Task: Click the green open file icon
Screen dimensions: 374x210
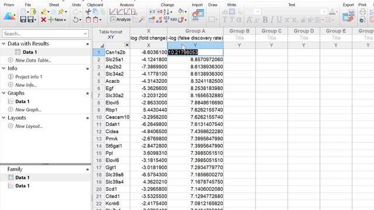Action: tap(33, 12)
